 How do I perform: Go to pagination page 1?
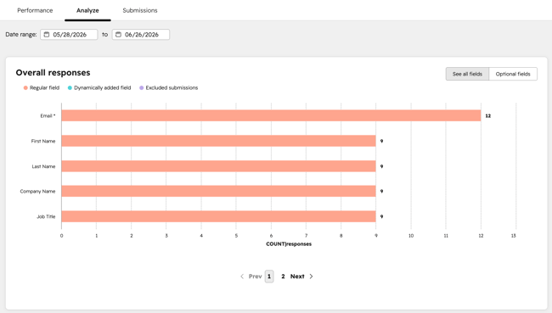(x=269, y=277)
